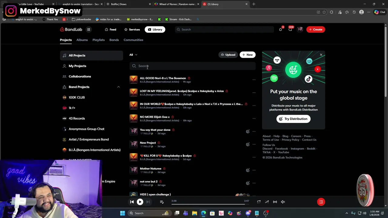Toggle repeat in the player bar
388x218 pixels.
tap(259, 202)
